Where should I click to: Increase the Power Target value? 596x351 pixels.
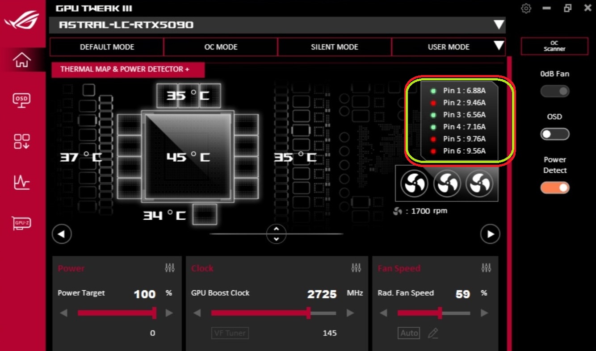click(169, 313)
